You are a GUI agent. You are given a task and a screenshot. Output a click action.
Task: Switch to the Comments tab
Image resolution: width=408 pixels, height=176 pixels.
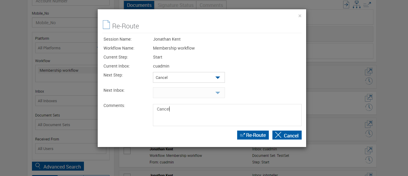211,5
